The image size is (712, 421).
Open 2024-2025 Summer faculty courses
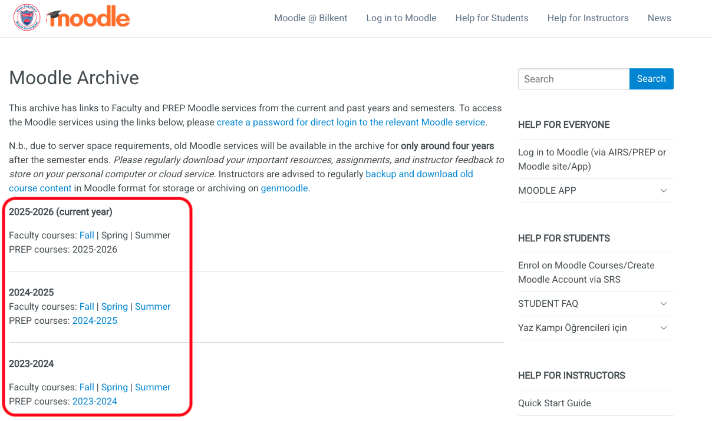coord(153,307)
